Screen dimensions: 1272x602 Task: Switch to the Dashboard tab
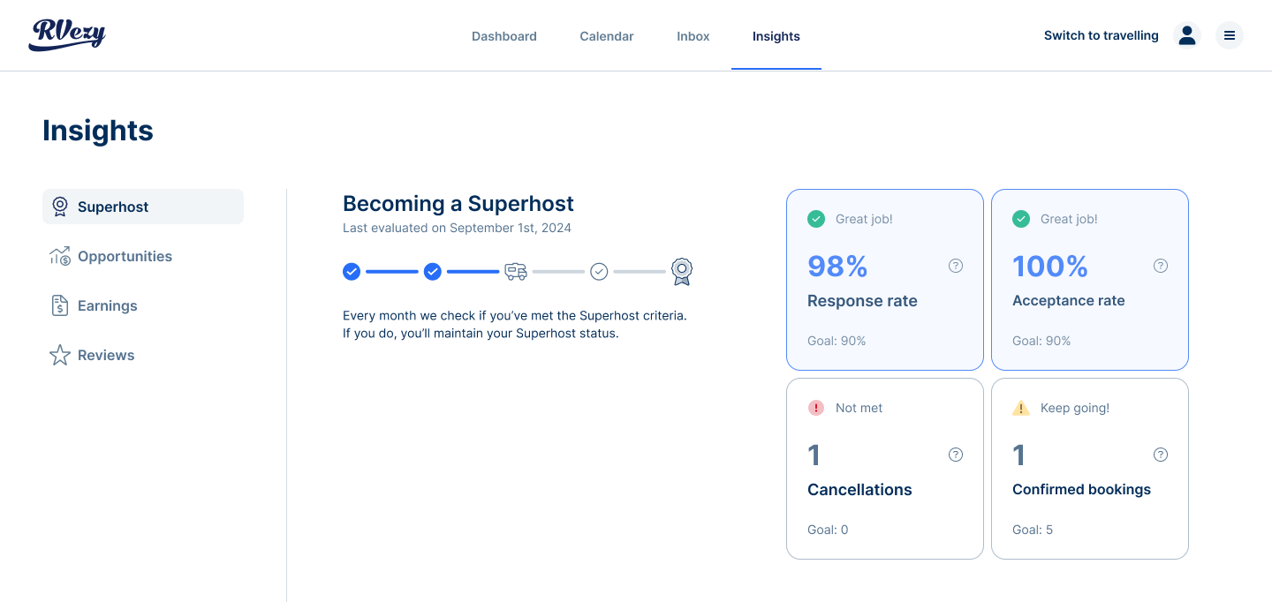coord(503,36)
